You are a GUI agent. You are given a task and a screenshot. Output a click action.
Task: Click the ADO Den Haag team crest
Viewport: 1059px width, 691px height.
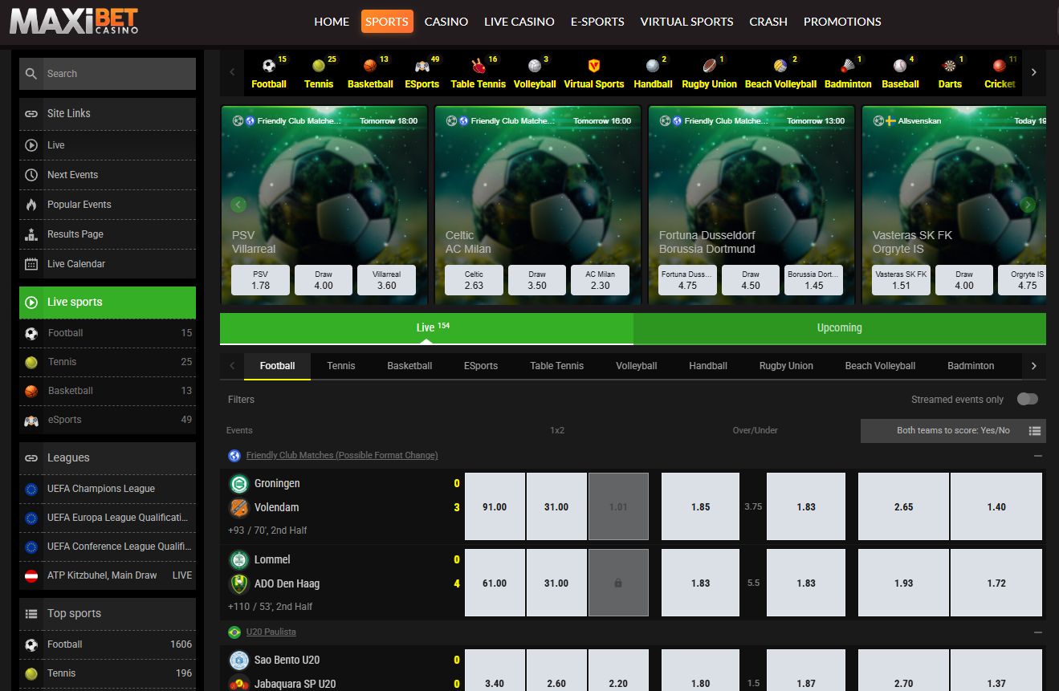238,583
